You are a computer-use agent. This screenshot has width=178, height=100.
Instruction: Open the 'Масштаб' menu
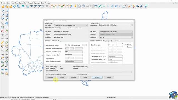(30, 3)
